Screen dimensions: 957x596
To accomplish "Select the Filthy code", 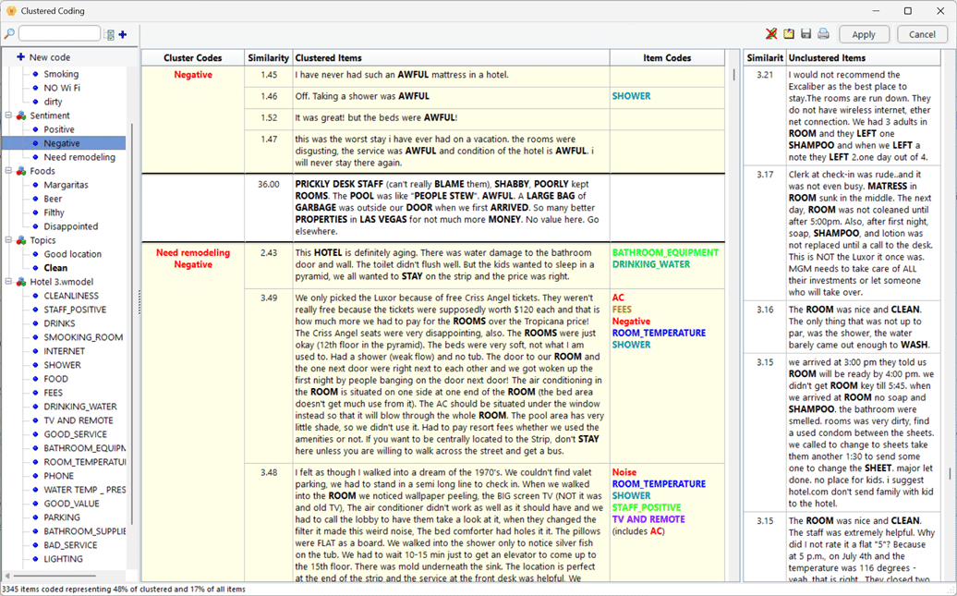I will pos(54,213).
